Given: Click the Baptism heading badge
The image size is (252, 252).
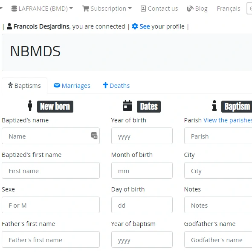Looking at the screenshot, I should (x=237, y=107).
